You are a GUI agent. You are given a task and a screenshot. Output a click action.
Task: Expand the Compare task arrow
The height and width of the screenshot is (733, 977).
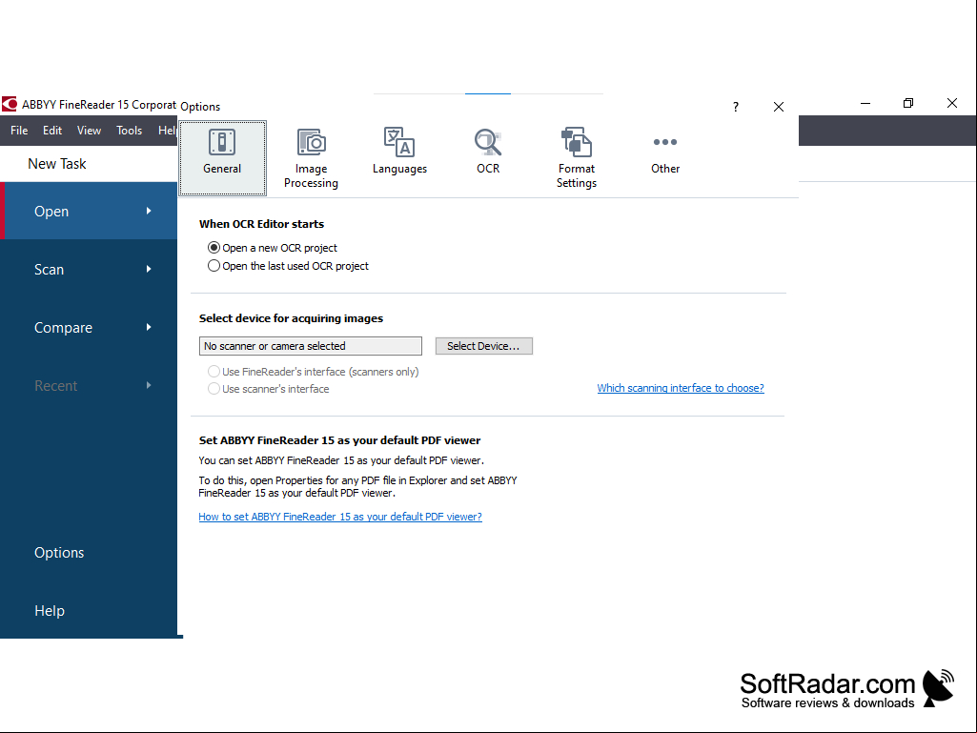click(149, 327)
